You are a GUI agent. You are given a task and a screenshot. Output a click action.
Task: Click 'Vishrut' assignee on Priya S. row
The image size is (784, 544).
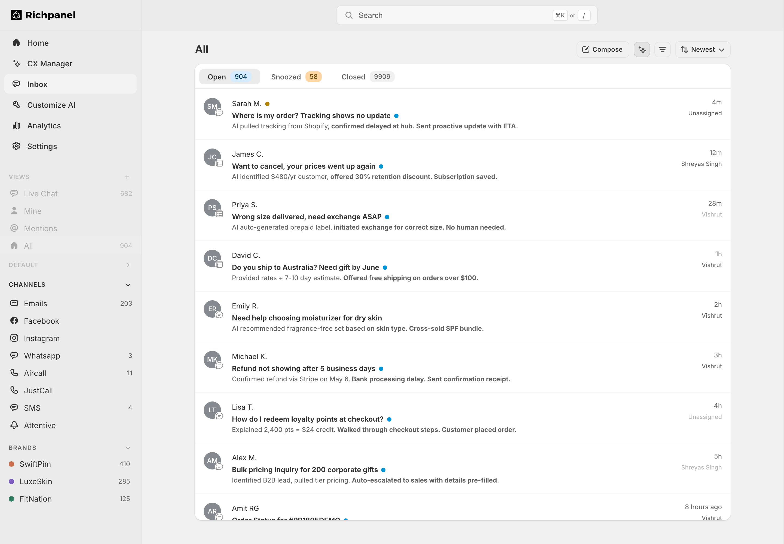pyautogui.click(x=712, y=214)
